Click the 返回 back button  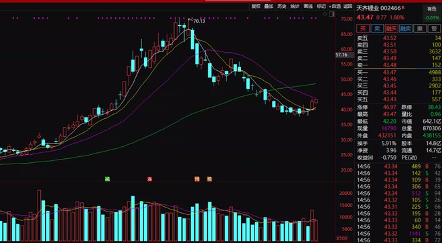click(x=348, y=6)
